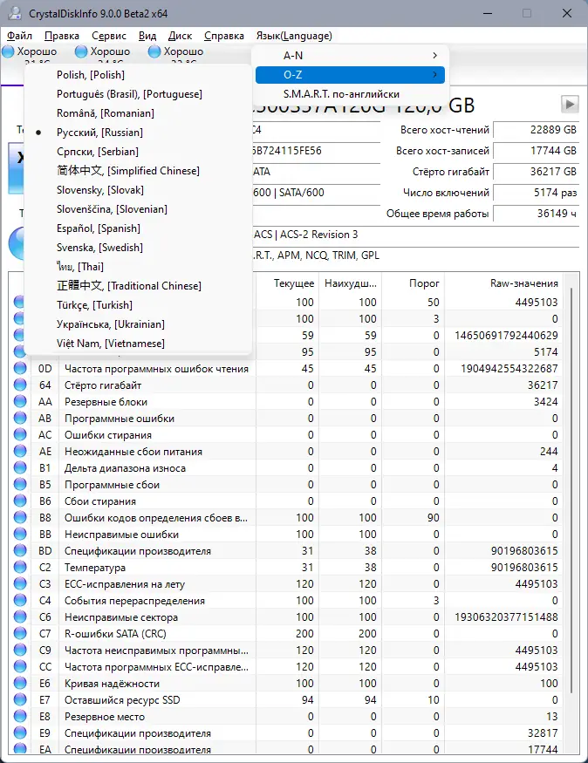Open the Диск menu
The image size is (588, 763).
pyautogui.click(x=180, y=36)
